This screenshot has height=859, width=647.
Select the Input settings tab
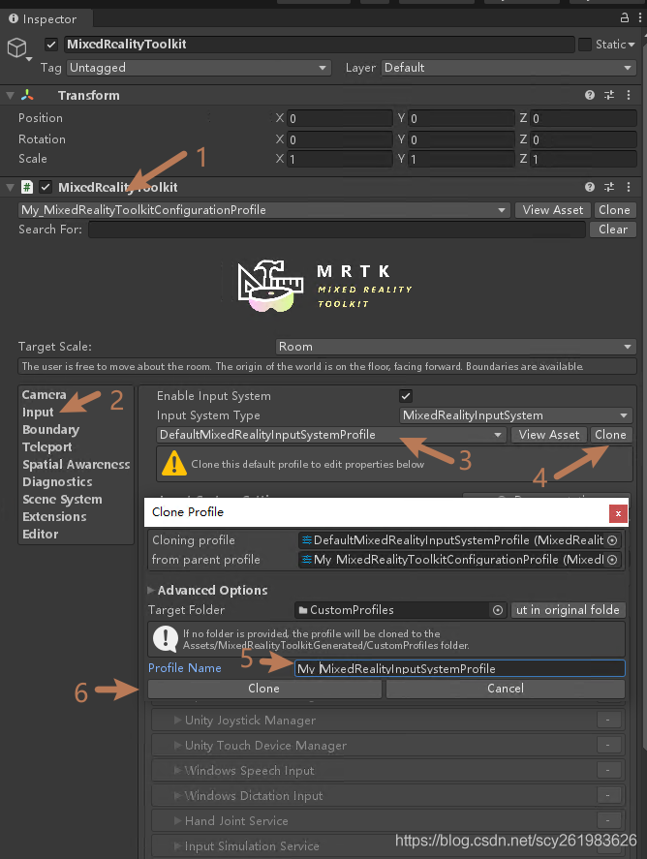[x=38, y=413]
